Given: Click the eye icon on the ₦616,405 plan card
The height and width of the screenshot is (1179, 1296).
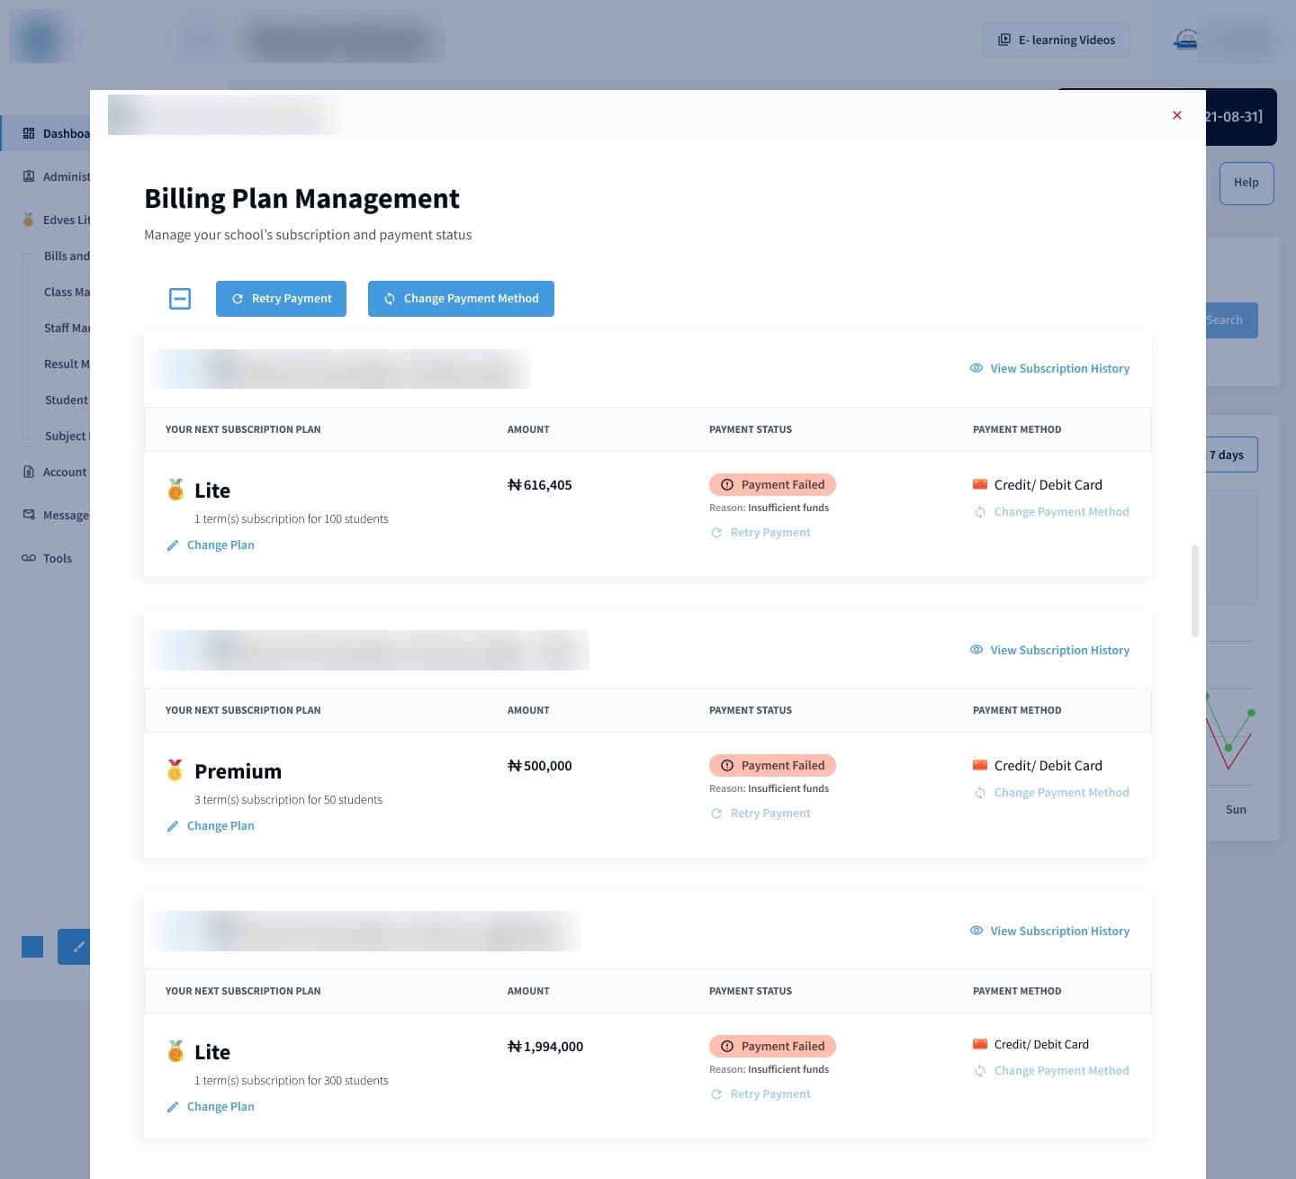Looking at the screenshot, I should pos(976,368).
